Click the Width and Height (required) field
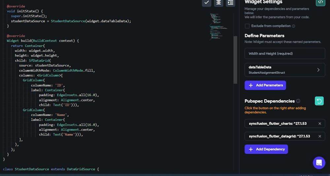Viewport: 330px width, 176px height. tap(285, 53)
